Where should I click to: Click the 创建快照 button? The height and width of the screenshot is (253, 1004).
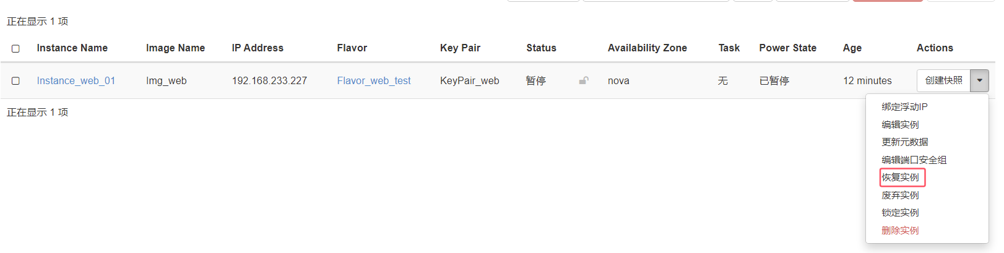point(943,80)
